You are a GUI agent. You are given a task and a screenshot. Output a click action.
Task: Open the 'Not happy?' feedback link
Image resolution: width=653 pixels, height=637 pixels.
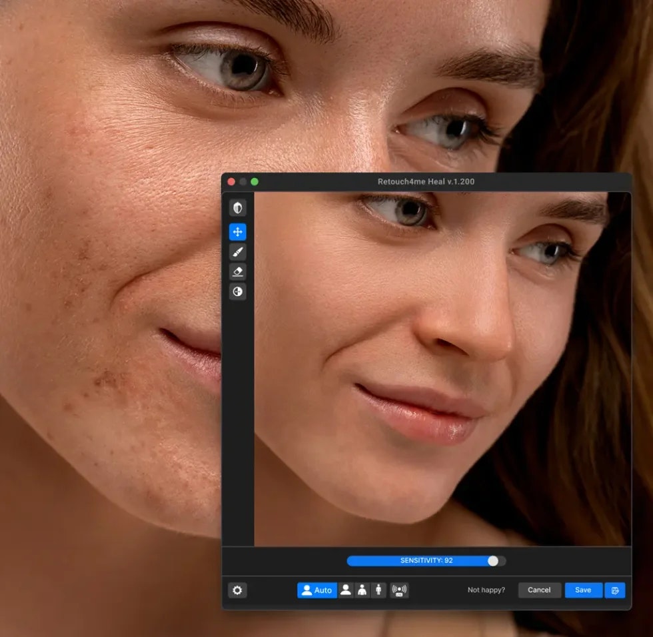point(486,590)
